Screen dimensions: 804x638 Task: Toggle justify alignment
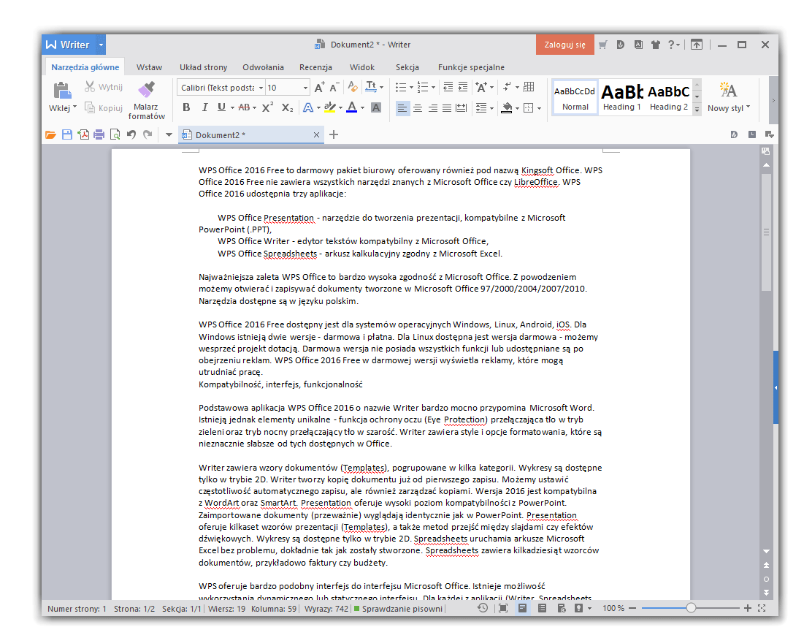coord(447,107)
